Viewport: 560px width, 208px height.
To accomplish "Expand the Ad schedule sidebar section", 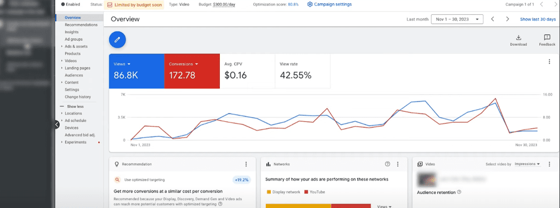I will 62,121.
